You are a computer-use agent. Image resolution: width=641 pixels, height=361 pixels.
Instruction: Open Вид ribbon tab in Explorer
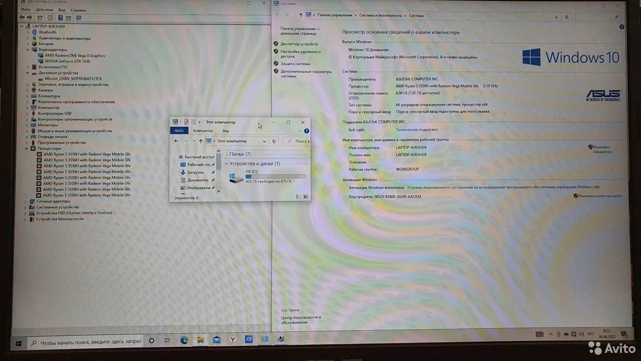(226, 131)
